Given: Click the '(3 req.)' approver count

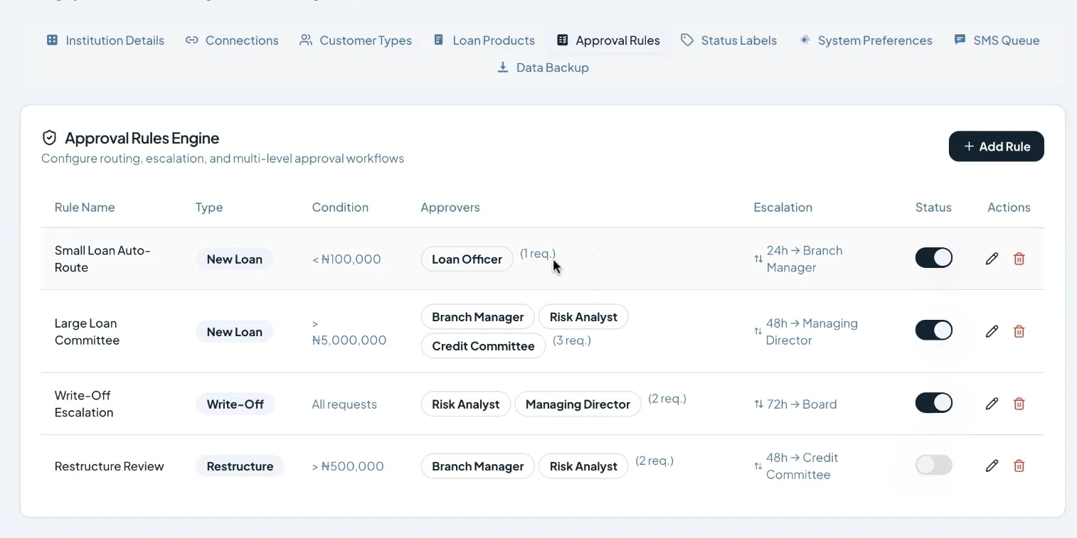Looking at the screenshot, I should 572,340.
